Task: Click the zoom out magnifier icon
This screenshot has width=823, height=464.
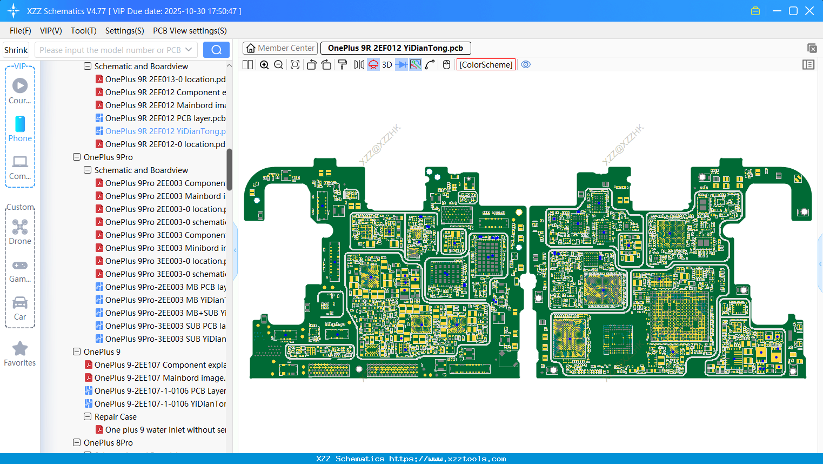Action: 279,65
